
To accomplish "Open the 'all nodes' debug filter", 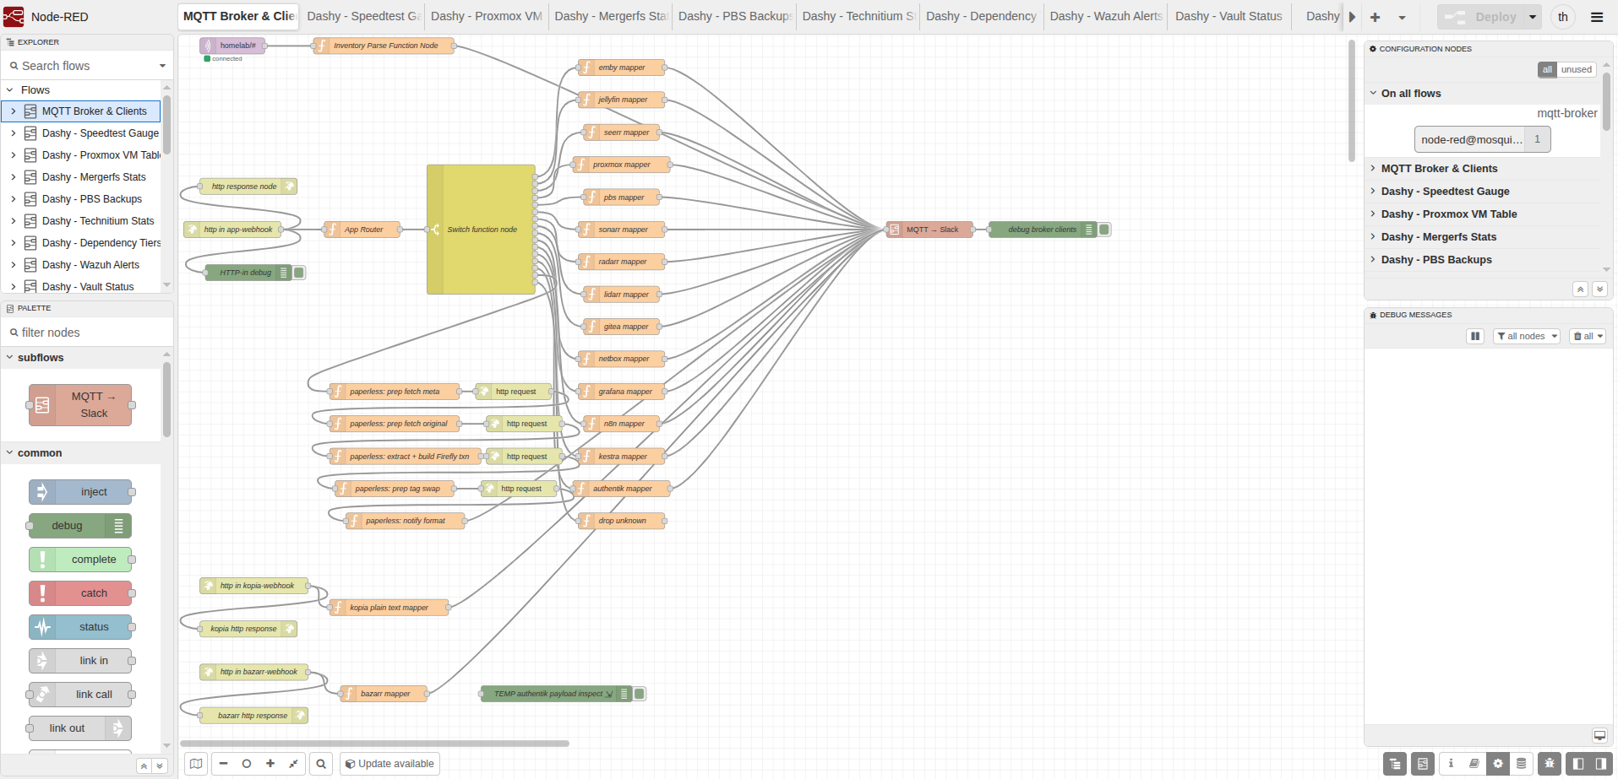I will tap(1526, 336).
